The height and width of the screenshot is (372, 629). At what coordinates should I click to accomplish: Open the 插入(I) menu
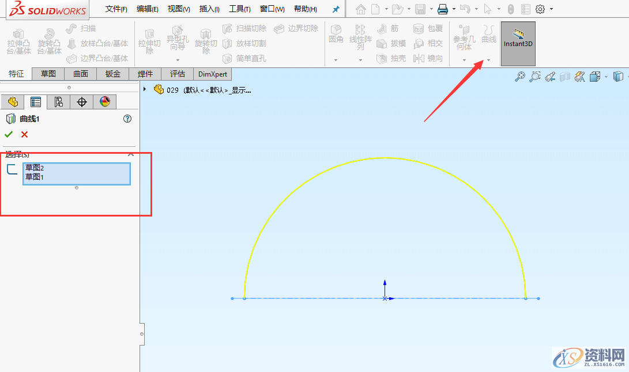[x=208, y=9]
